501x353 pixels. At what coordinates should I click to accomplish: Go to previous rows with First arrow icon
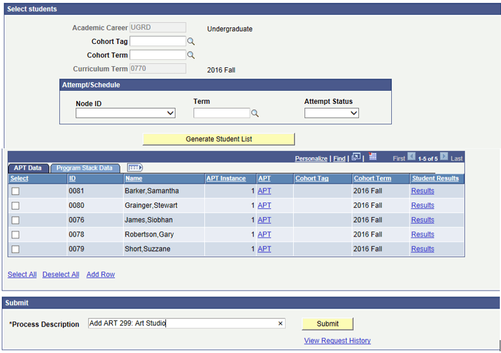(x=412, y=158)
